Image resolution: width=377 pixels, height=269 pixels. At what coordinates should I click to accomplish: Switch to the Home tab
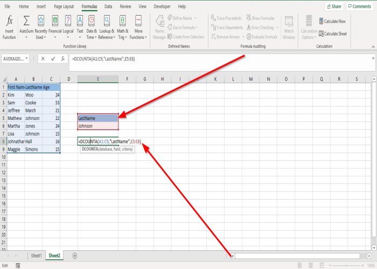coord(24,6)
